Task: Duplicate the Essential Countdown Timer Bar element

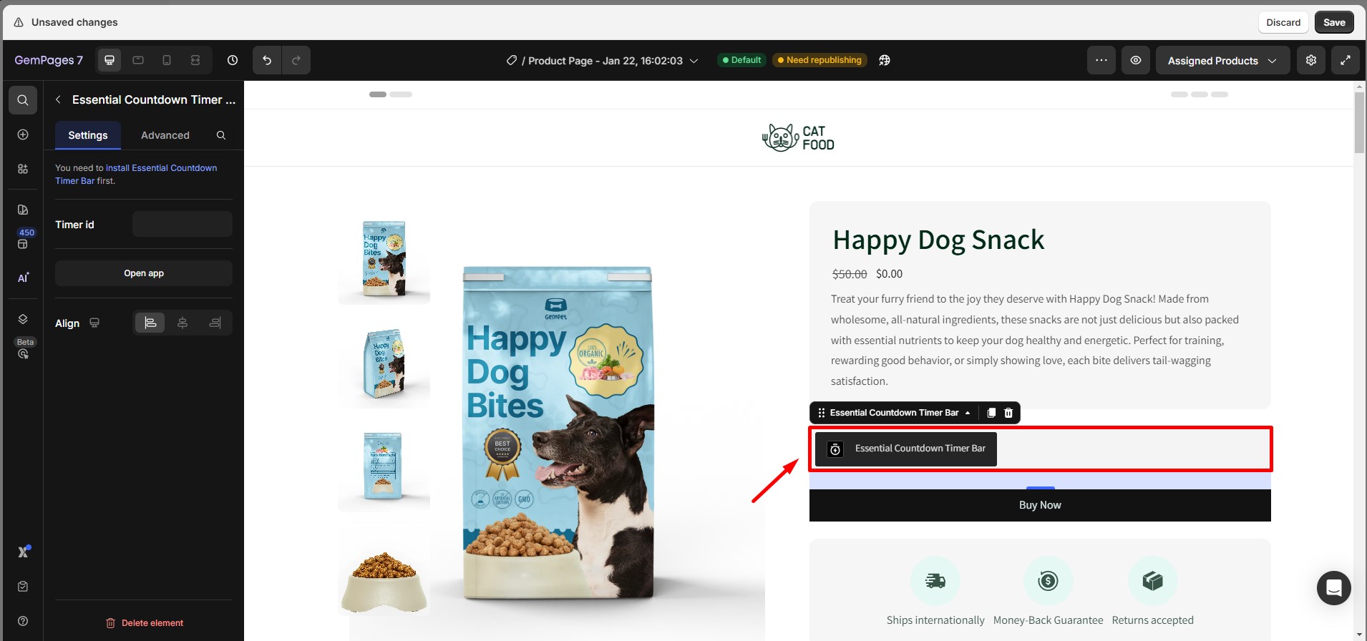Action: click(991, 413)
